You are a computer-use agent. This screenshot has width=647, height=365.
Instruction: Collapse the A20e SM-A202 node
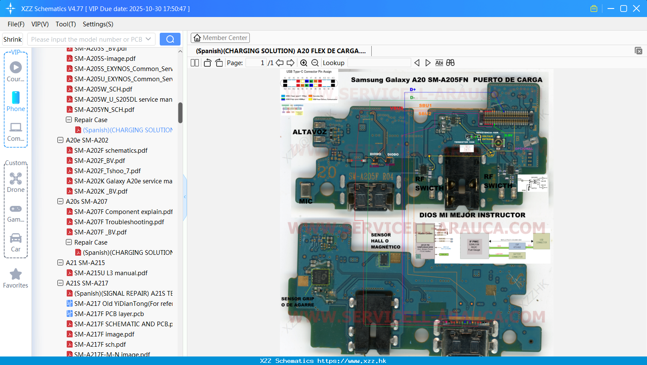pyautogui.click(x=60, y=140)
